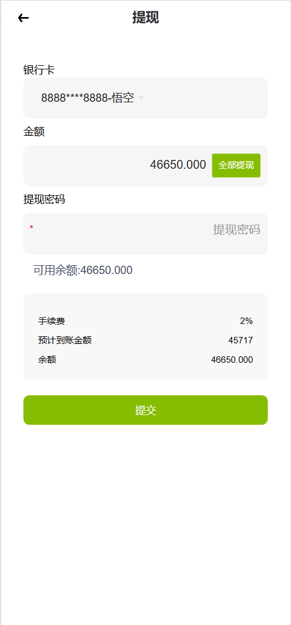Image resolution: width=291 pixels, height=625 pixels.
Task: Open the bank card dropdown arrow
Action: pos(141,98)
